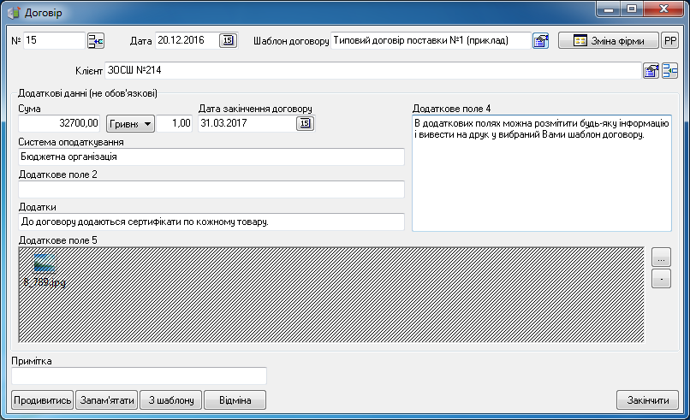
Task: Click the Відміна button
Action: coord(235,399)
